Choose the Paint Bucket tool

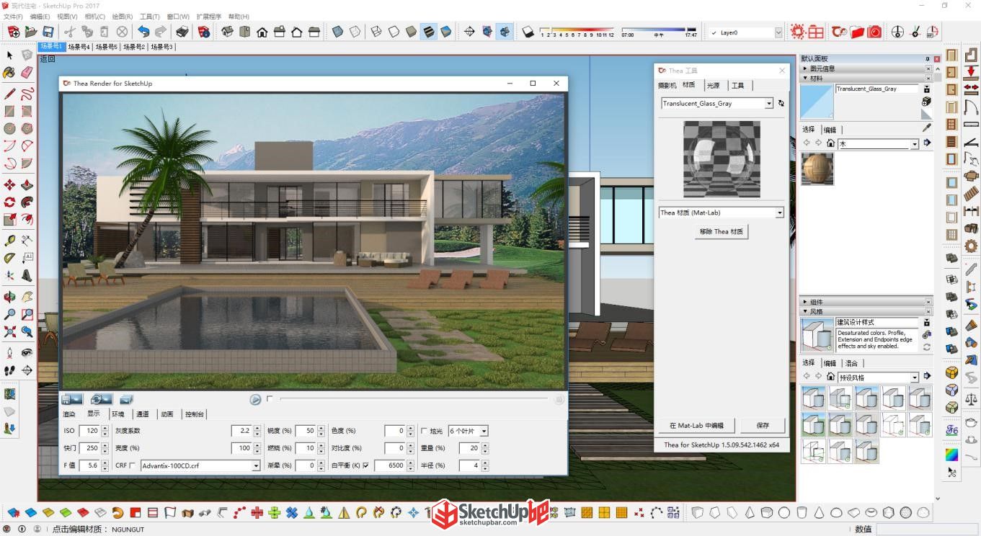pos(9,73)
